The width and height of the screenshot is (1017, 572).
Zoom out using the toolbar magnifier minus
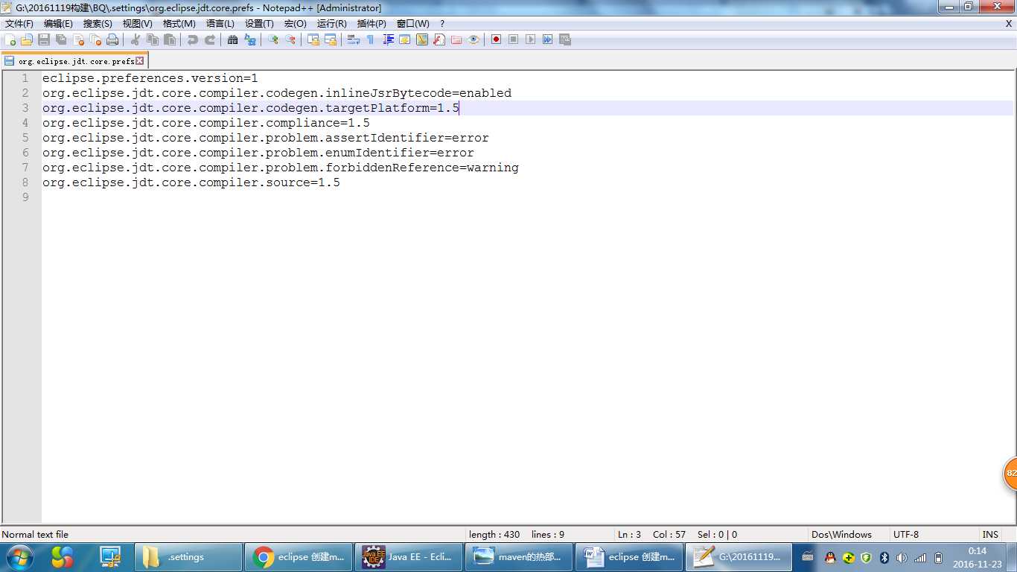[290, 39]
